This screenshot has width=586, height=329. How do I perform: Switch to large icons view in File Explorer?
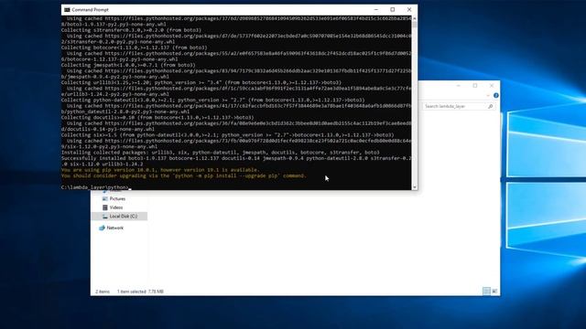(x=494, y=291)
